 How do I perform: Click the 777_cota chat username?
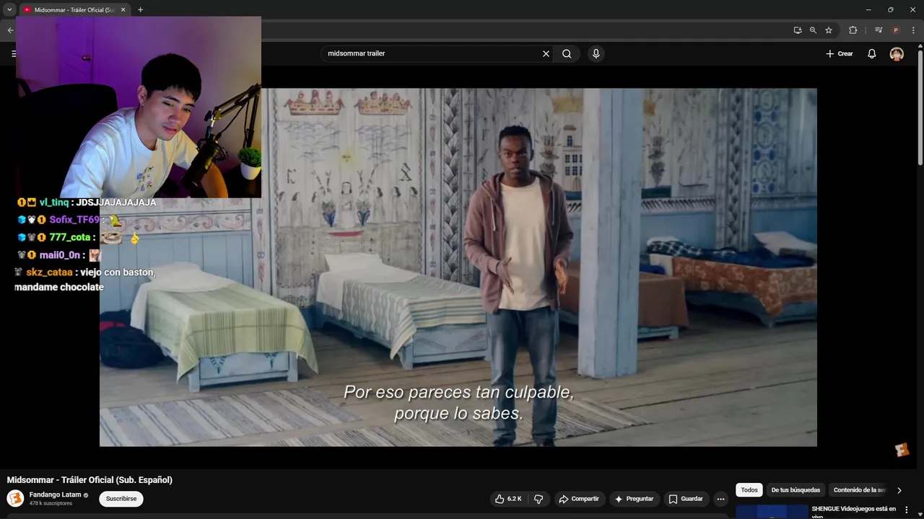click(x=70, y=237)
